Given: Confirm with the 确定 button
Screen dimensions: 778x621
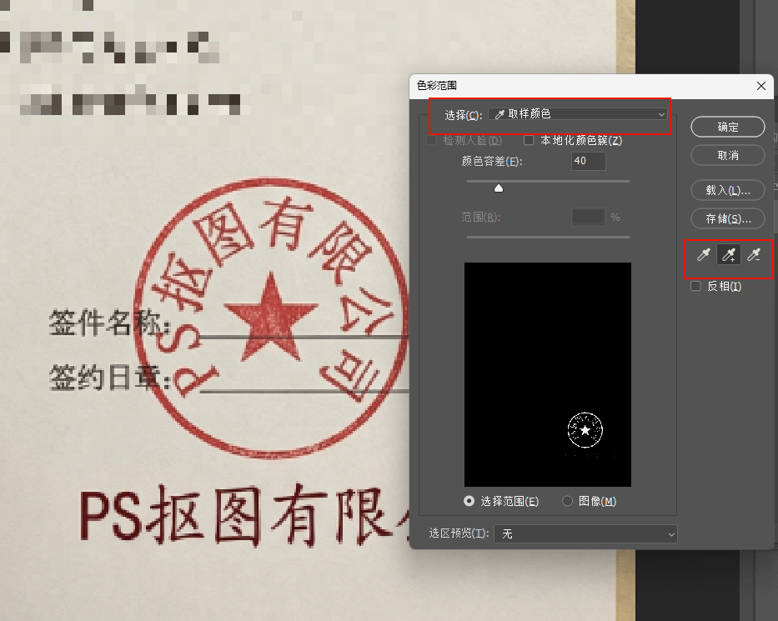Looking at the screenshot, I should [727, 127].
